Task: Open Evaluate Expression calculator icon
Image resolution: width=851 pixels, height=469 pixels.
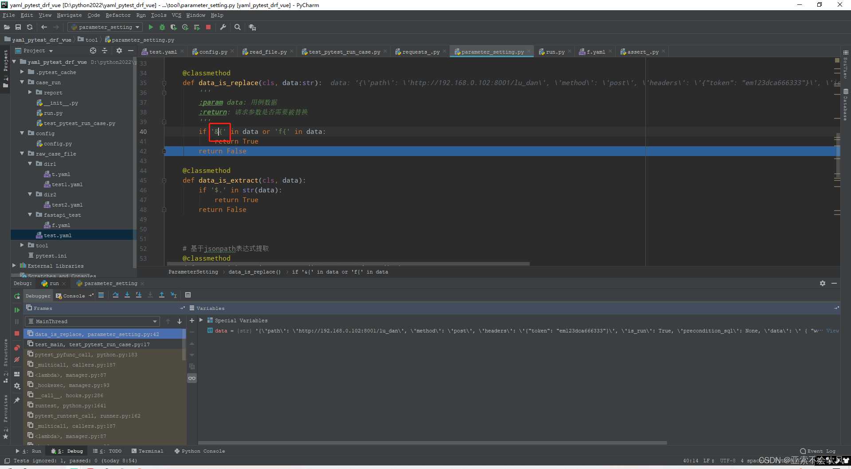Action: [x=188, y=295]
